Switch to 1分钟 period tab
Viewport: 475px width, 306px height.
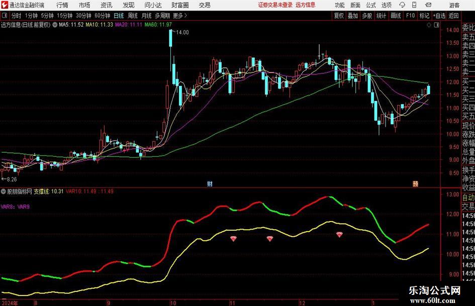31,16
